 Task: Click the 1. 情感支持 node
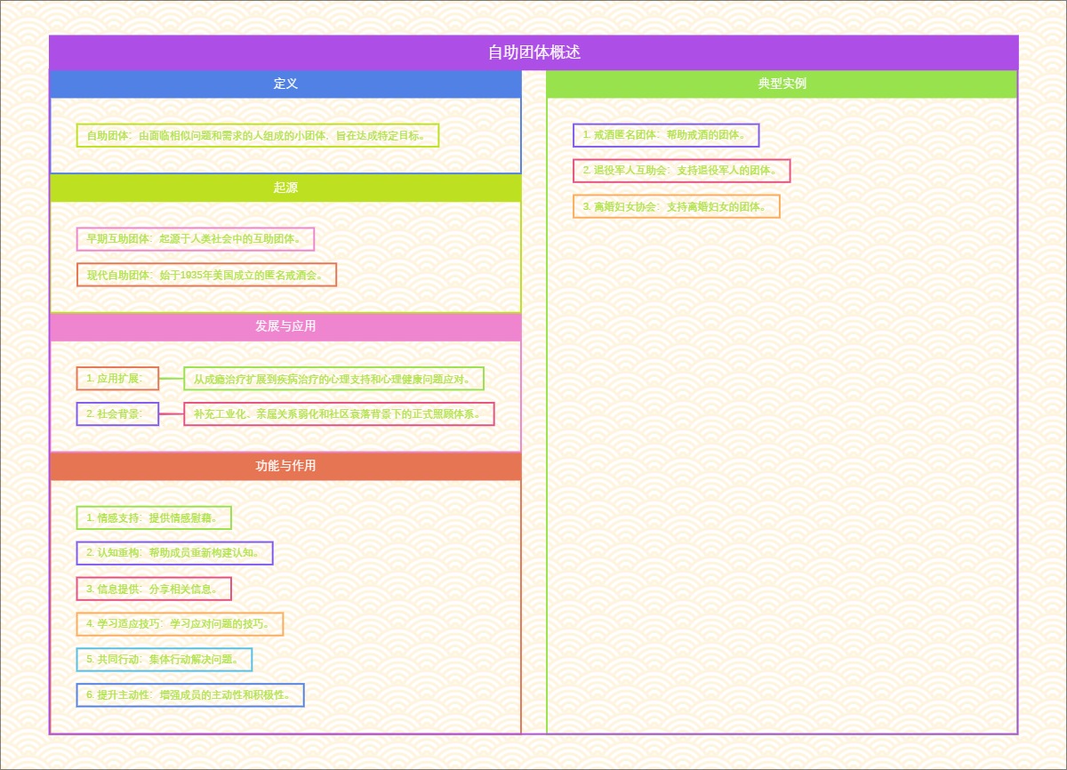tap(154, 517)
